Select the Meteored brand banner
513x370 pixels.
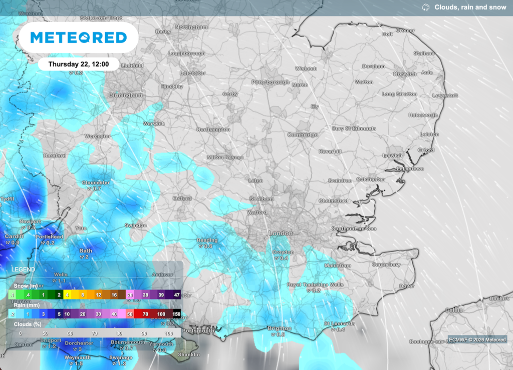[x=80, y=37]
